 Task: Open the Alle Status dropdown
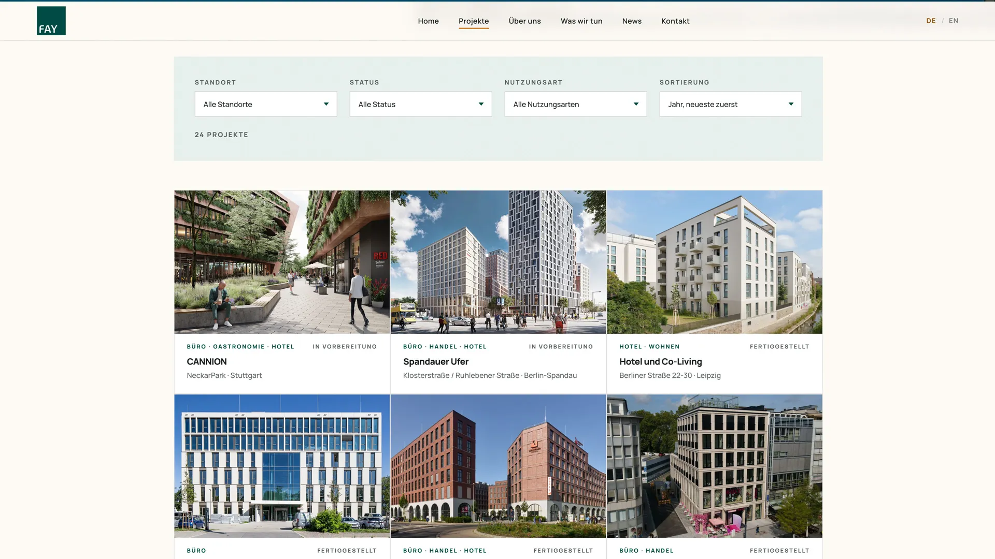(421, 104)
